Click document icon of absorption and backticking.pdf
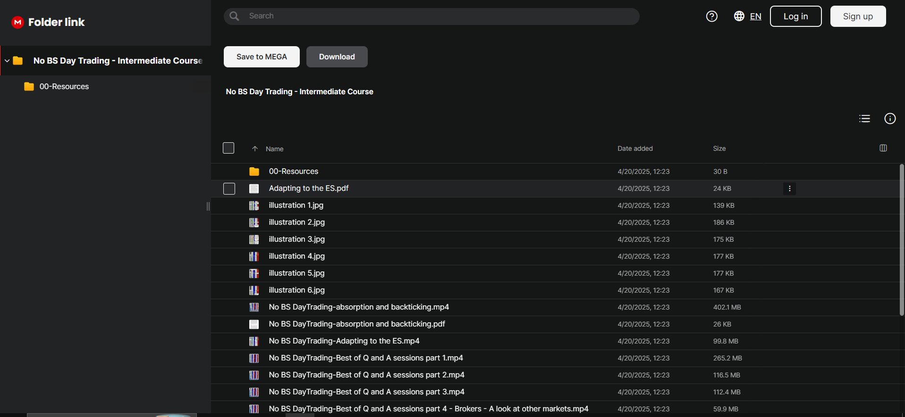The image size is (905, 417). pos(254,324)
